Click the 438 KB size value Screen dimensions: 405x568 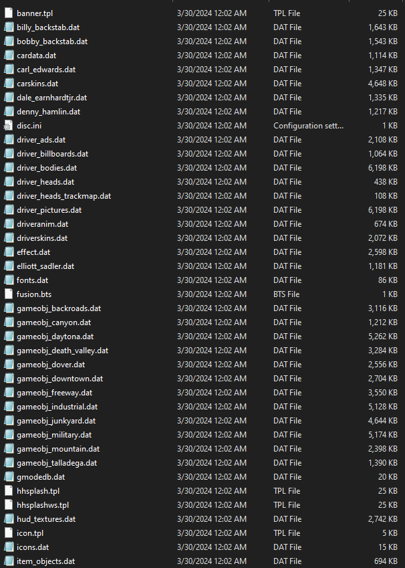(x=386, y=182)
